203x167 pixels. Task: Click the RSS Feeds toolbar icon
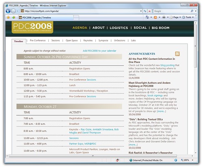155,17
